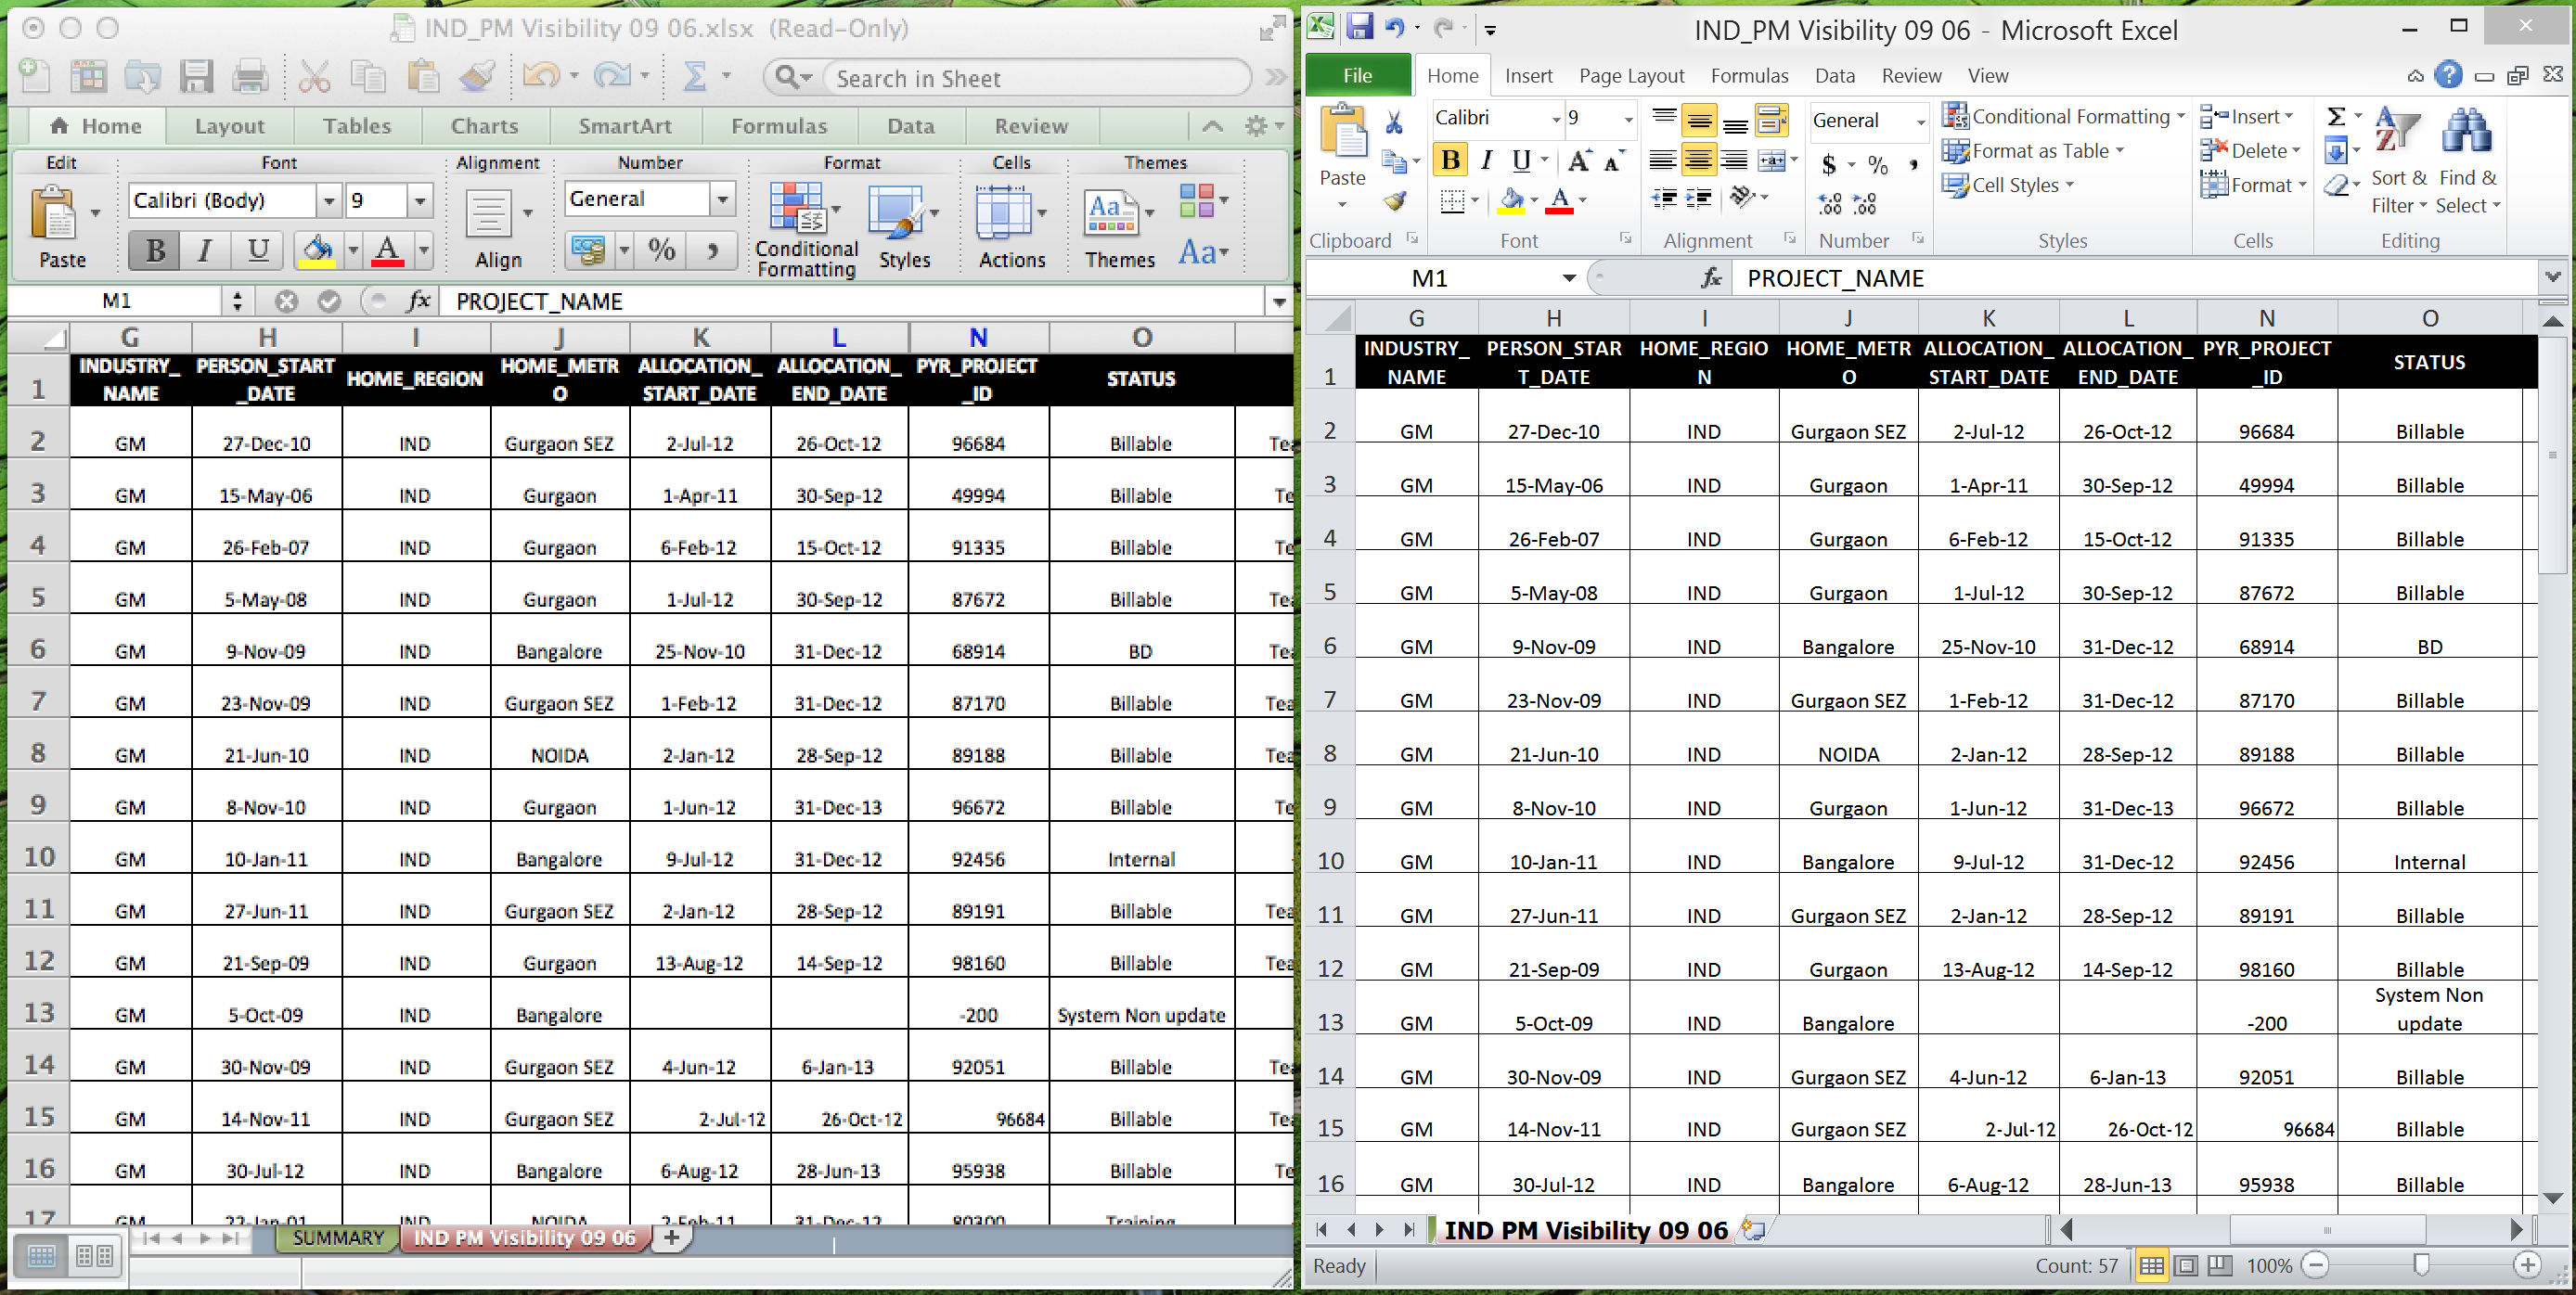Click the Print icon in Mac toolbar
The height and width of the screenshot is (1295, 2576).
click(250, 77)
